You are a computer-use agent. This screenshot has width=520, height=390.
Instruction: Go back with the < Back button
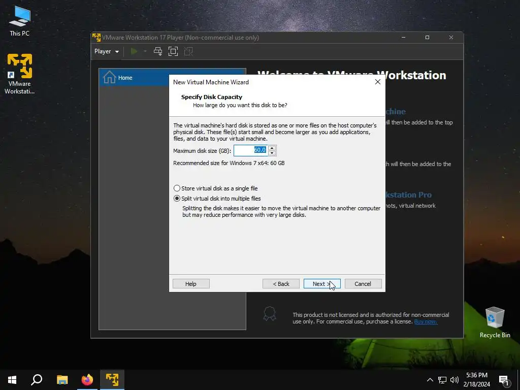point(281,284)
